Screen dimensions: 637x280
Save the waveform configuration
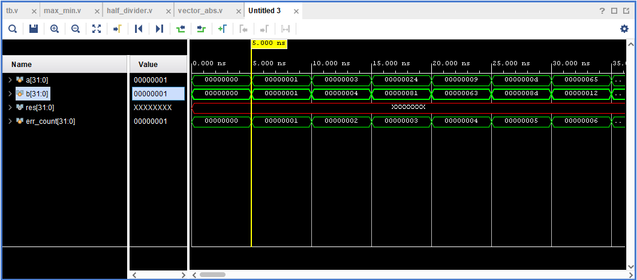(x=34, y=29)
